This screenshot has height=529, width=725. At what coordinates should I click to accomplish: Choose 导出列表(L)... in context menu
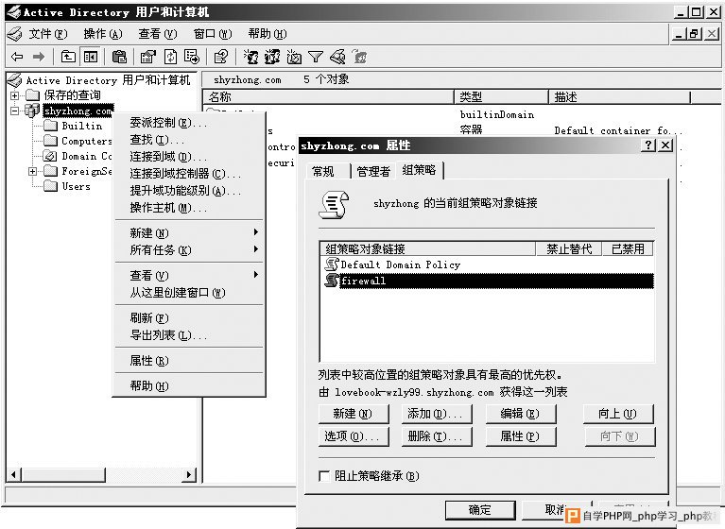pos(189,335)
